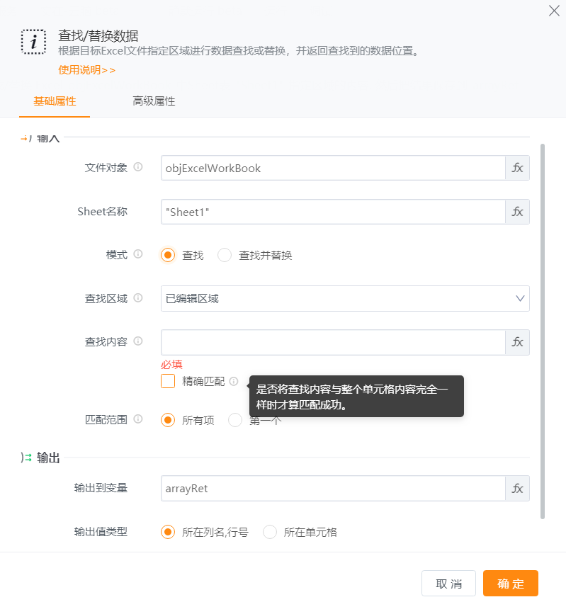Screen dimensions: 566x602
Task: Click info icon next to 模式 label
Action: [x=138, y=254]
